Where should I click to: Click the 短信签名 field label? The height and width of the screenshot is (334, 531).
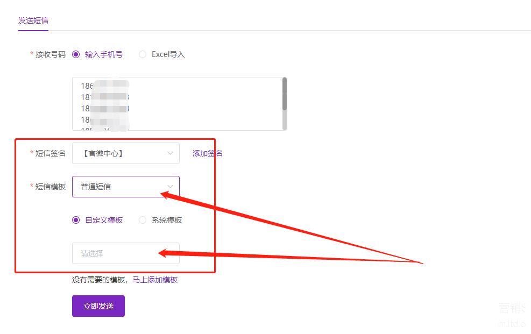coord(50,153)
